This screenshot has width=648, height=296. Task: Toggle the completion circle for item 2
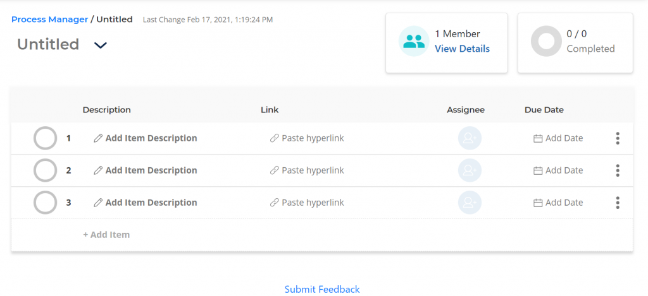[45, 170]
